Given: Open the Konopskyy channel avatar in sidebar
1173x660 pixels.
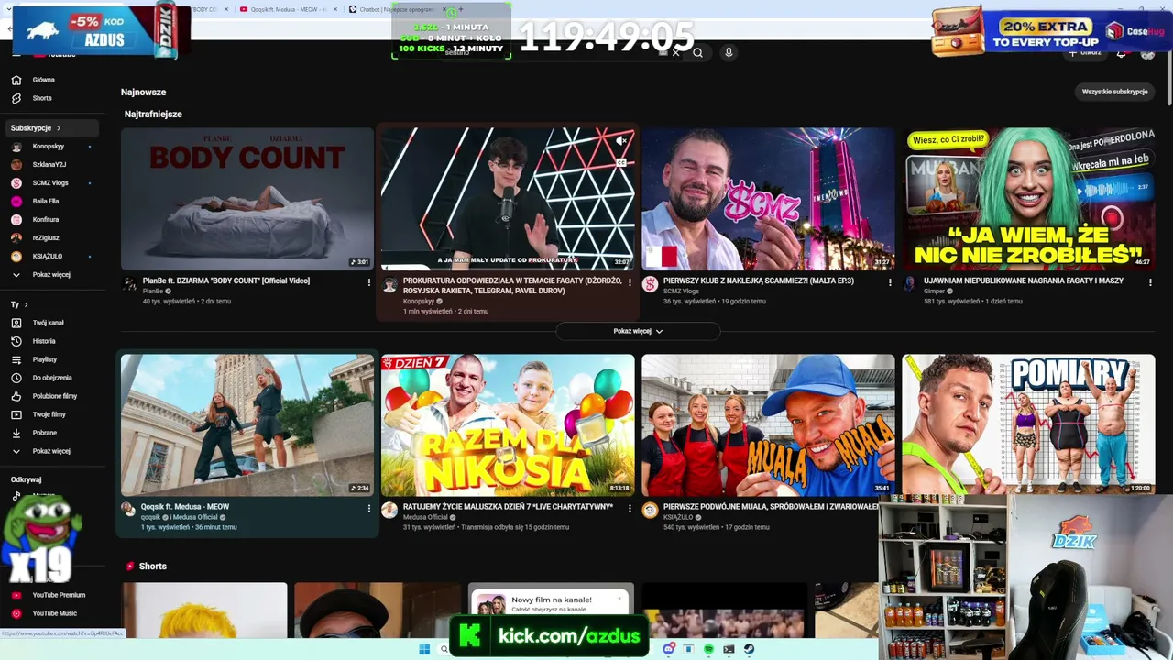Looking at the screenshot, I should (16, 147).
